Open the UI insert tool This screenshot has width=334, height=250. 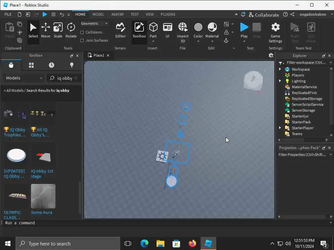pos(167,30)
